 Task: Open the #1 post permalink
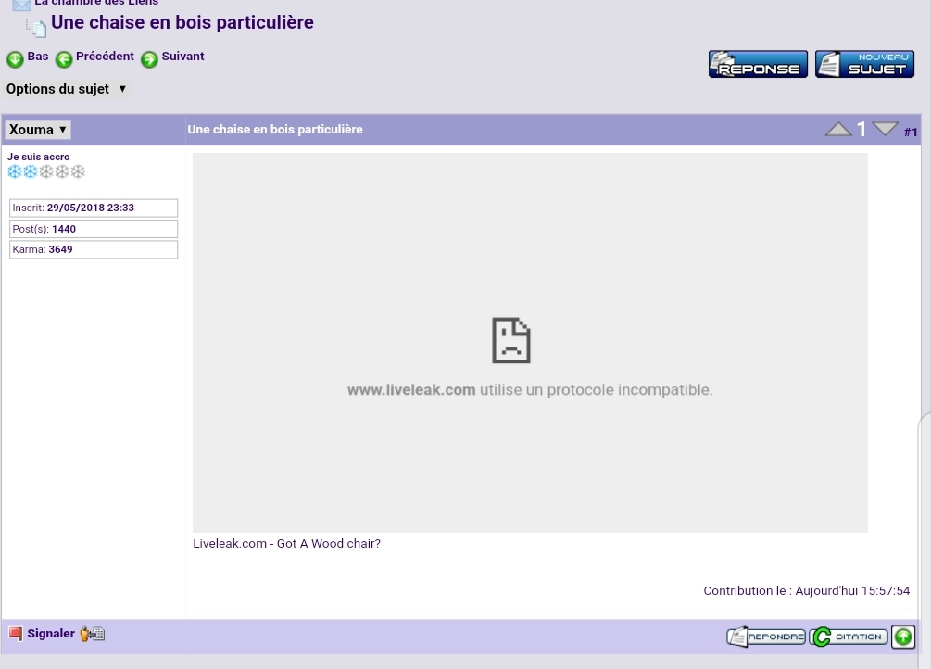(x=911, y=133)
